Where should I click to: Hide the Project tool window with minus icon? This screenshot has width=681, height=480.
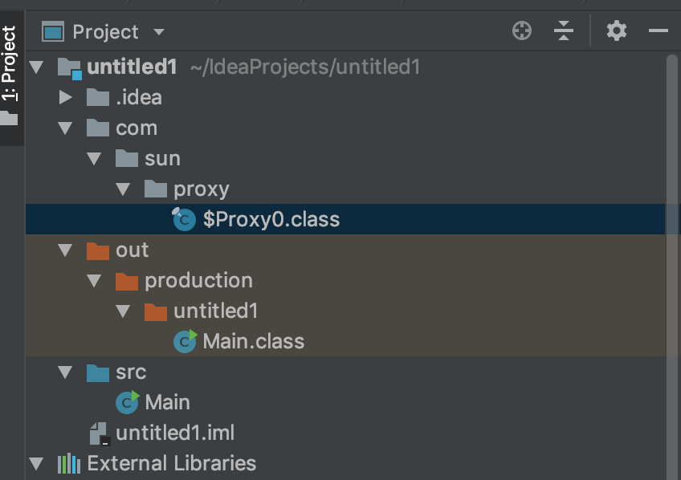tap(658, 31)
